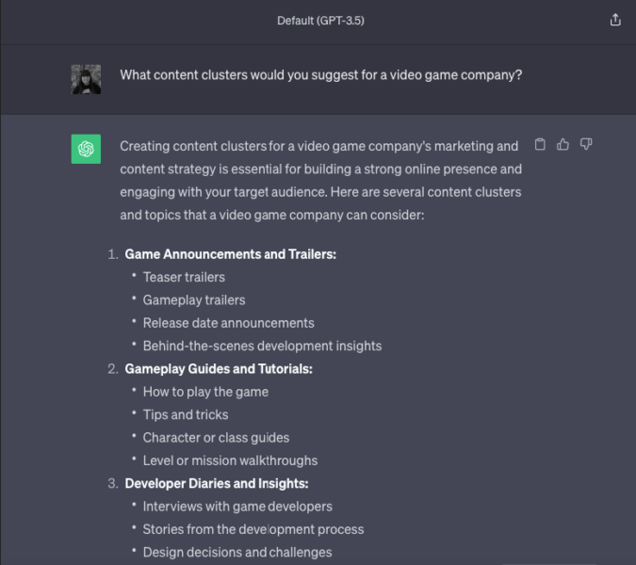Click the Release date announcements item

coord(229,323)
